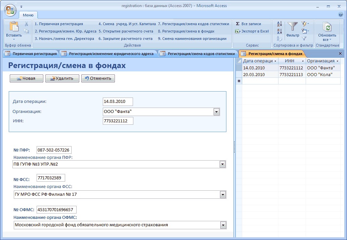Screen dimensions: 347x240
Task: Expand Наименование органа ПФР dropdown
Action: [x=222, y=164]
